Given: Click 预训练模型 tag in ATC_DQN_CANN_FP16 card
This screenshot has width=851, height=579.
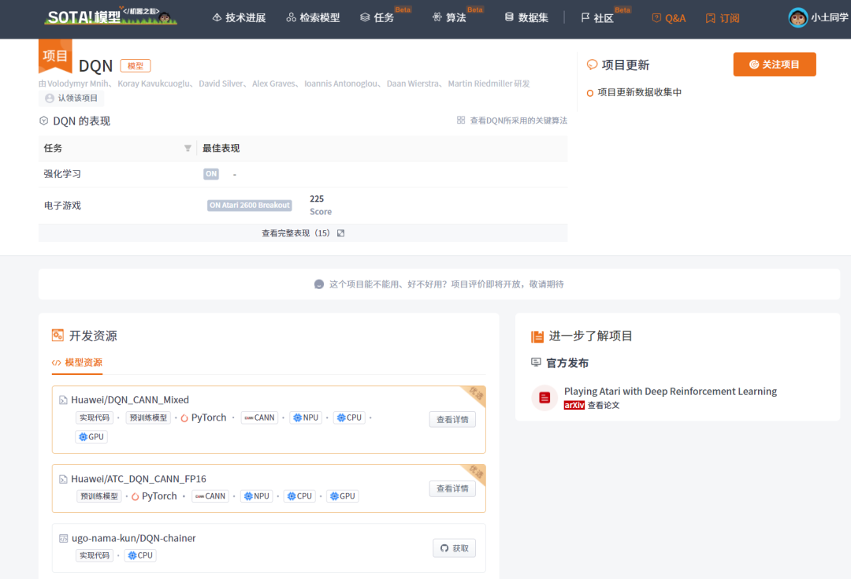Looking at the screenshot, I should tap(98, 496).
